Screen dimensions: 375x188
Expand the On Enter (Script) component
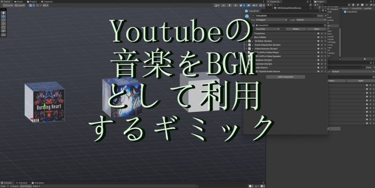246,41
